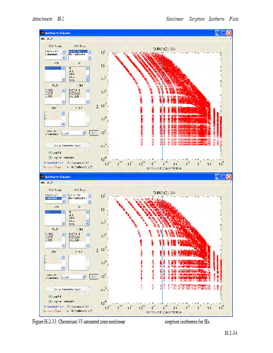
Task: Select Saturated in the upper window's GW Region list
Action: pos(51,55)
